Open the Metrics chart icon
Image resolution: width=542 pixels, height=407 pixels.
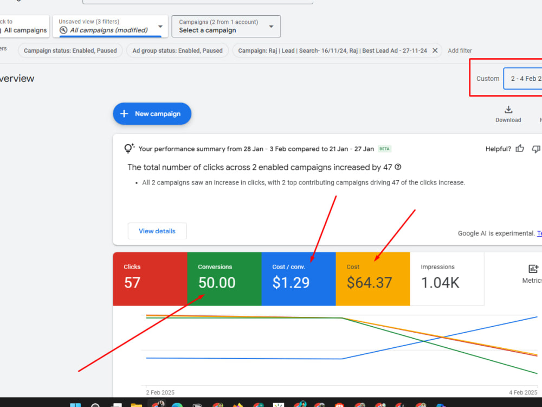[x=533, y=269]
